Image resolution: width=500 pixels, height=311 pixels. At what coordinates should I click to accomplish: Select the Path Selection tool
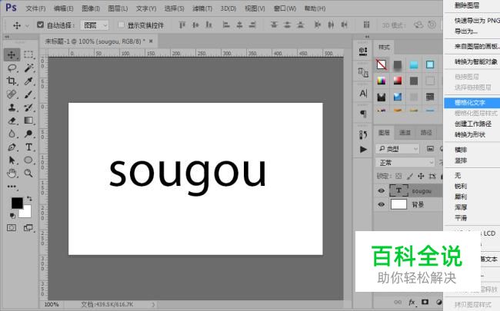pos(12,160)
